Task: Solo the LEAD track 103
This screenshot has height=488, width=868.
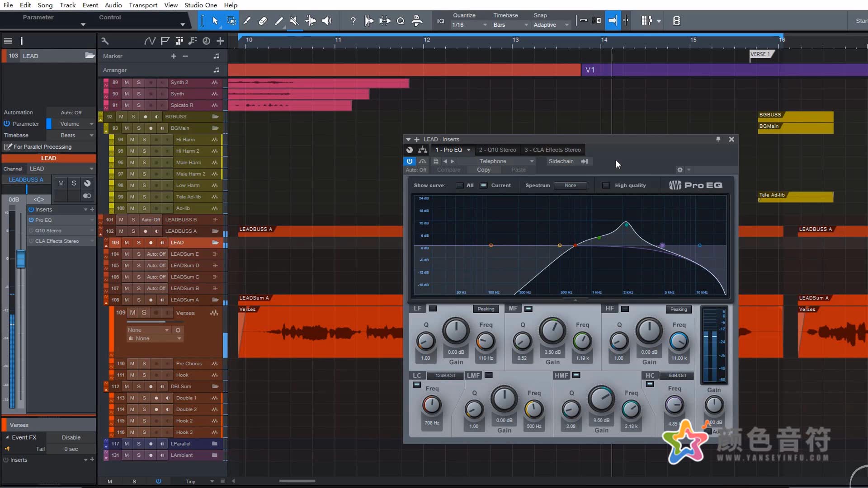Action: (x=139, y=243)
